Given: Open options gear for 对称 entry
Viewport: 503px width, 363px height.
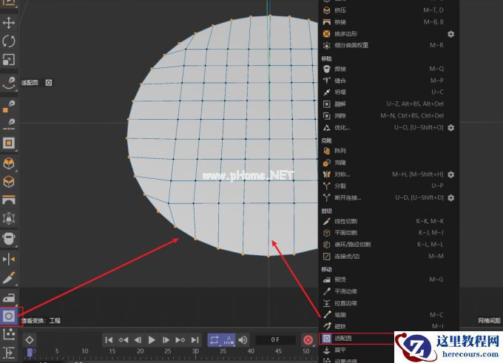Looking at the screenshot, I should coord(450,174).
